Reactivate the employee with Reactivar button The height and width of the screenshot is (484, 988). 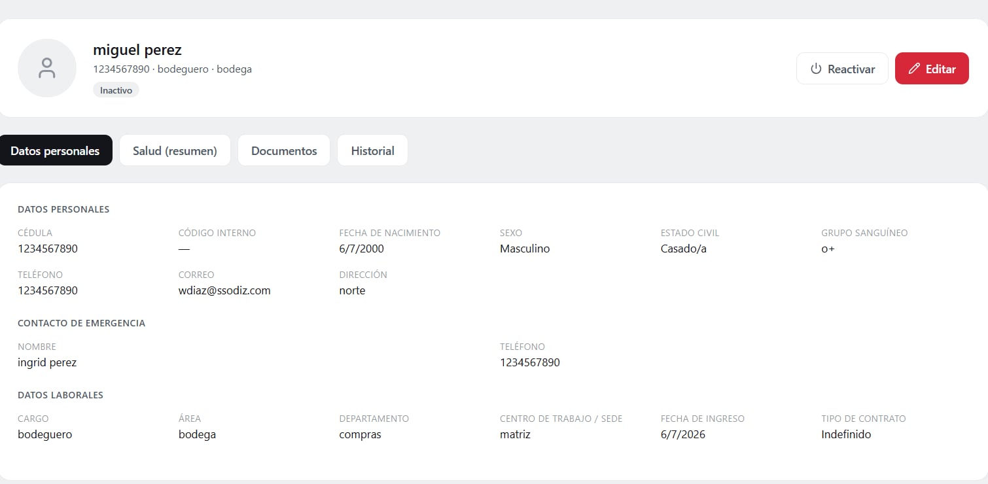pyautogui.click(x=842, y=69)
